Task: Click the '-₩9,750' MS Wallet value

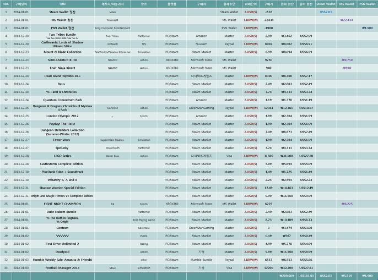Action: point(347,60)
